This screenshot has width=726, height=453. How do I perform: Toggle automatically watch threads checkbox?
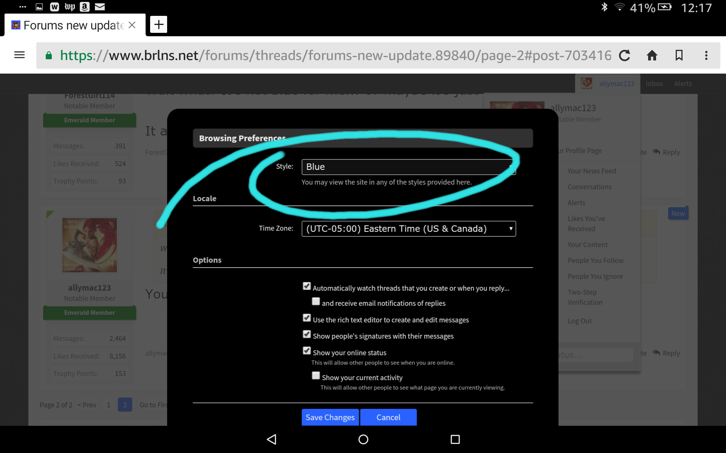point(307,286)
